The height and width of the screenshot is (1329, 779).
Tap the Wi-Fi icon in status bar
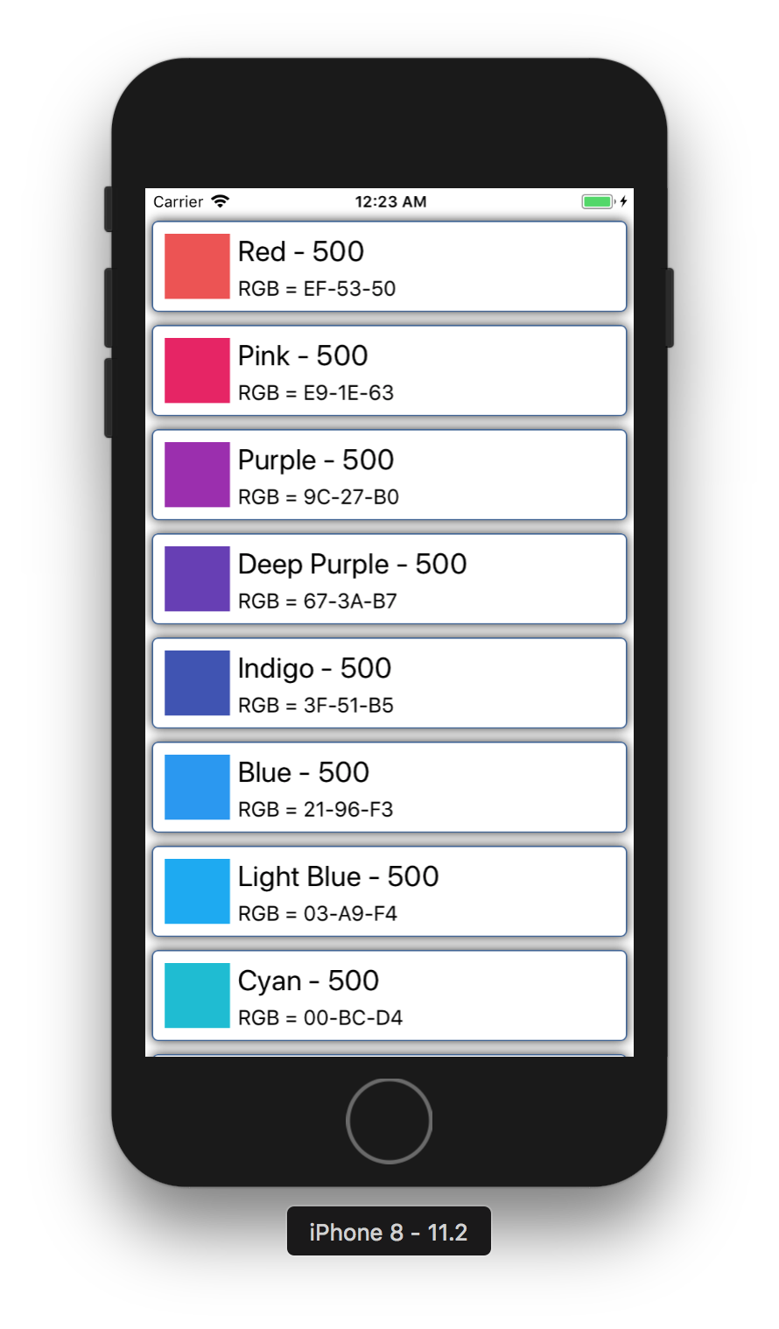point(221,201)
